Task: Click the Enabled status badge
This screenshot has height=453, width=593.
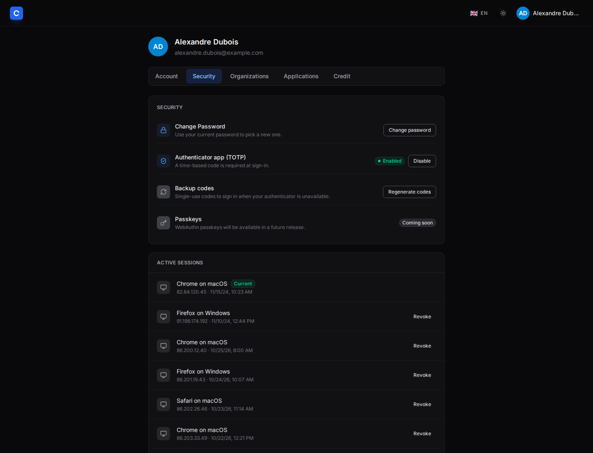Action: click(x=390, y=161)
